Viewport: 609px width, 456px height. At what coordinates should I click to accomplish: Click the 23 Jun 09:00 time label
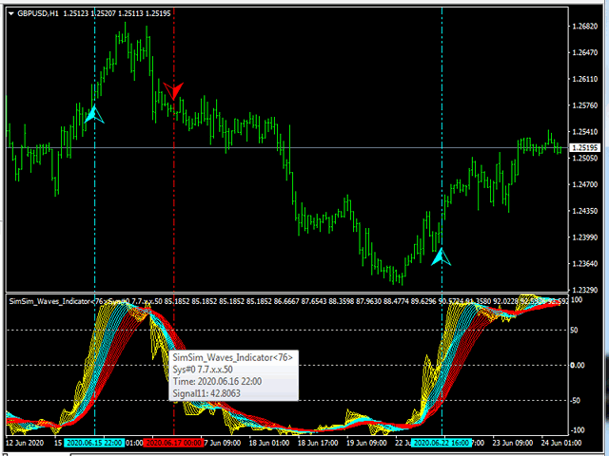click(513, 443)
